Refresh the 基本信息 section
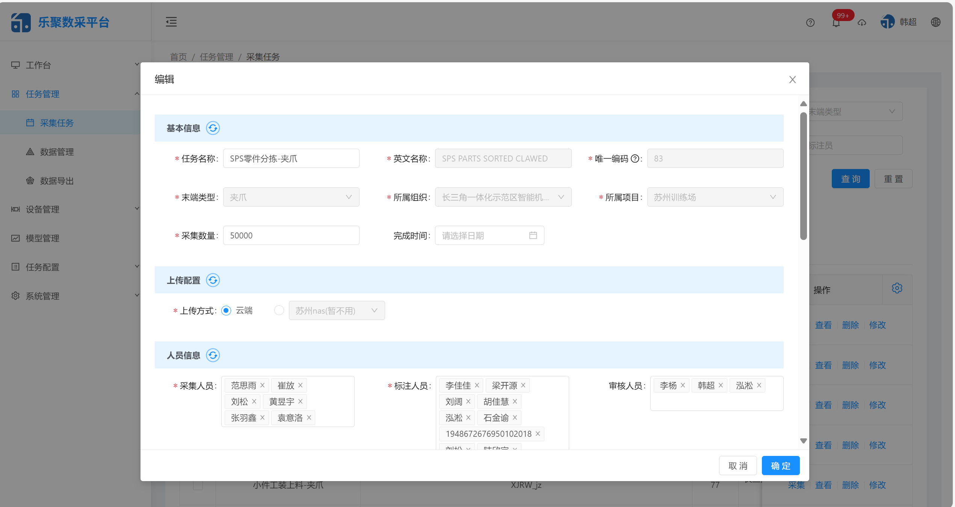The image size is (955, 507). [213, 128]
